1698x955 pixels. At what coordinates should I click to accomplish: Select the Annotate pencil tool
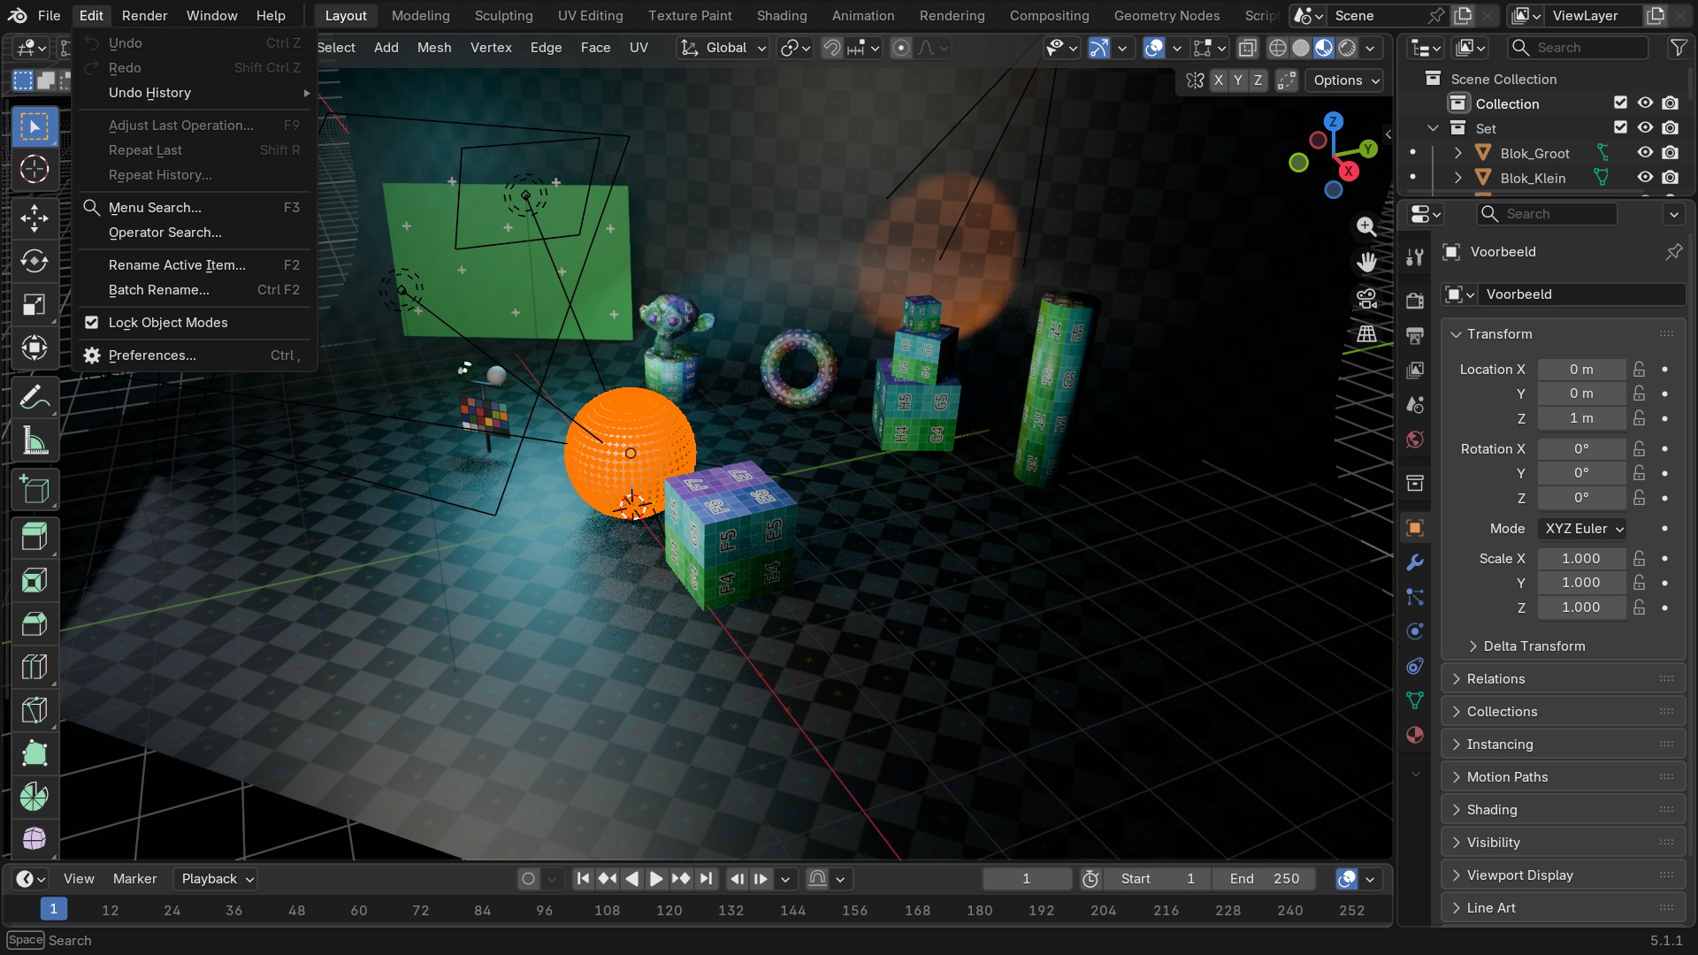coord(34,398)
